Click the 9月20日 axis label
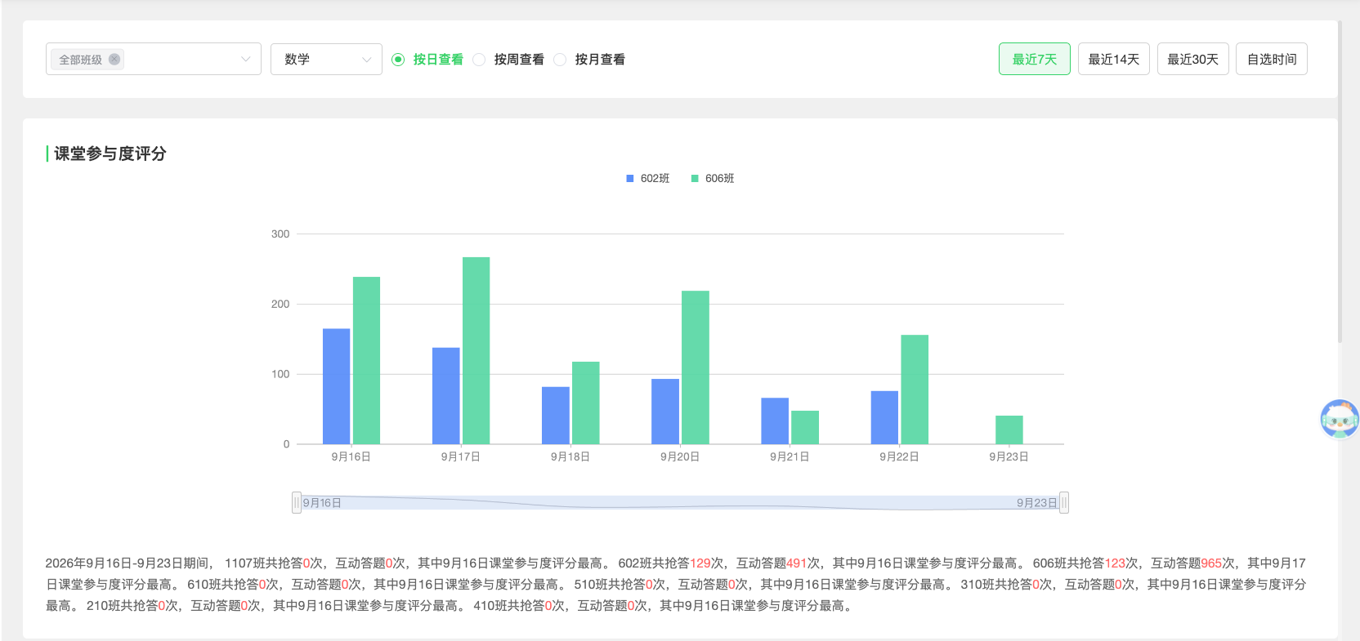The image size is (1360, 641). click(x=680, y=456)
